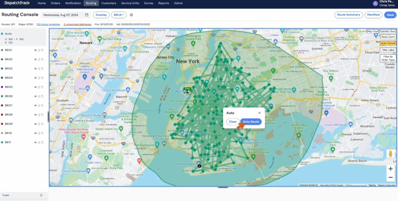
Task: Open the Route Summary
Action: coord(349,15)
